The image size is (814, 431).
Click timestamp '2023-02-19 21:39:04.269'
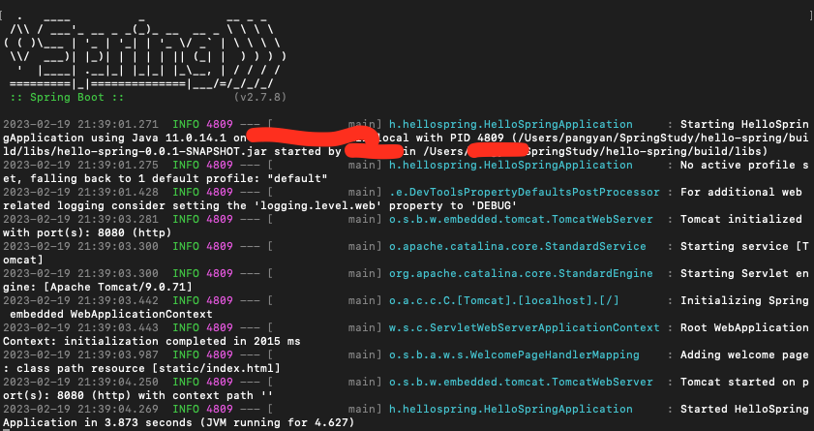tap(80, 409)
